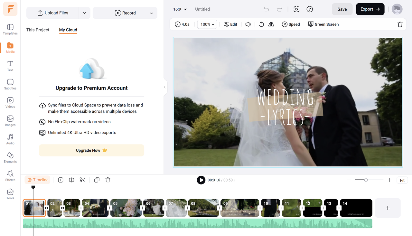Viewport: 412px width, 236px height.
Task: Select scene 14 thumbnail
Action: [x=356, y=208]
